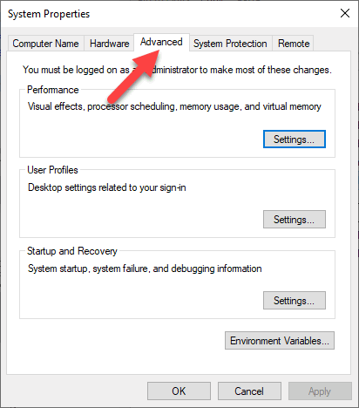This screenshot has height=408, width=359.
Task: Click the greyed-out Apply button
Action: (x=320, y=391)
